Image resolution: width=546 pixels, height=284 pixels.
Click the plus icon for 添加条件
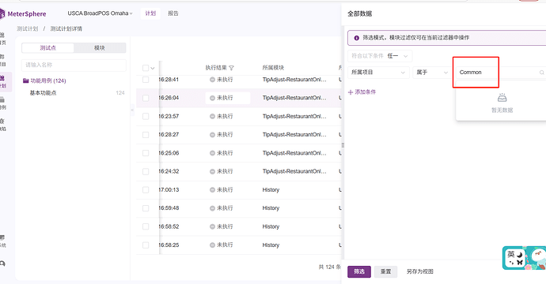(351, 92)
